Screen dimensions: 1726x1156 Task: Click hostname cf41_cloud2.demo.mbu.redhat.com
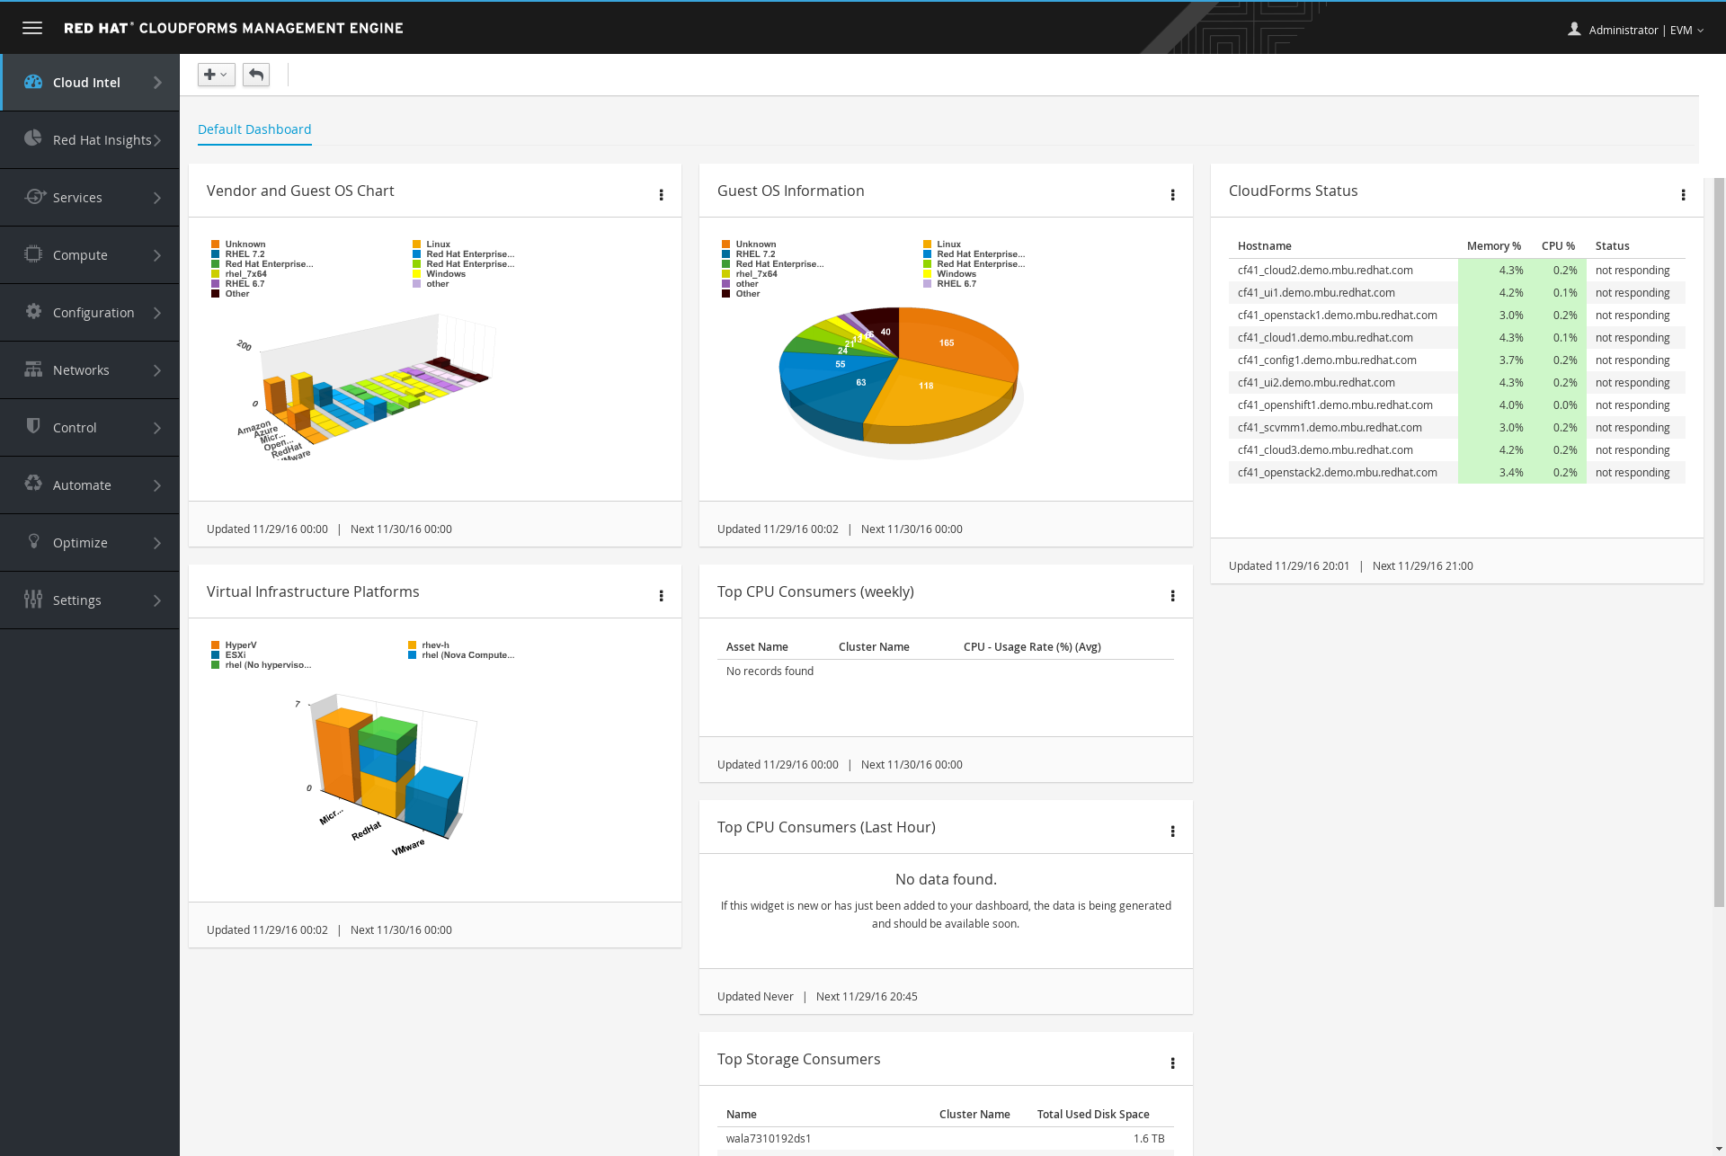(1325, 271)
